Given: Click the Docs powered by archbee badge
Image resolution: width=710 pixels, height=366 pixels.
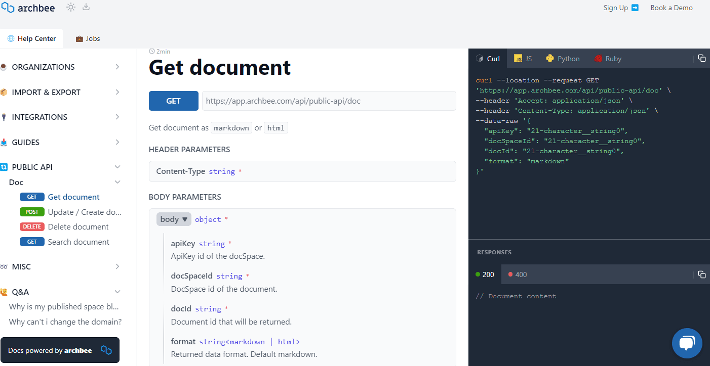Looking at the screenshot, I should [60, 350].
